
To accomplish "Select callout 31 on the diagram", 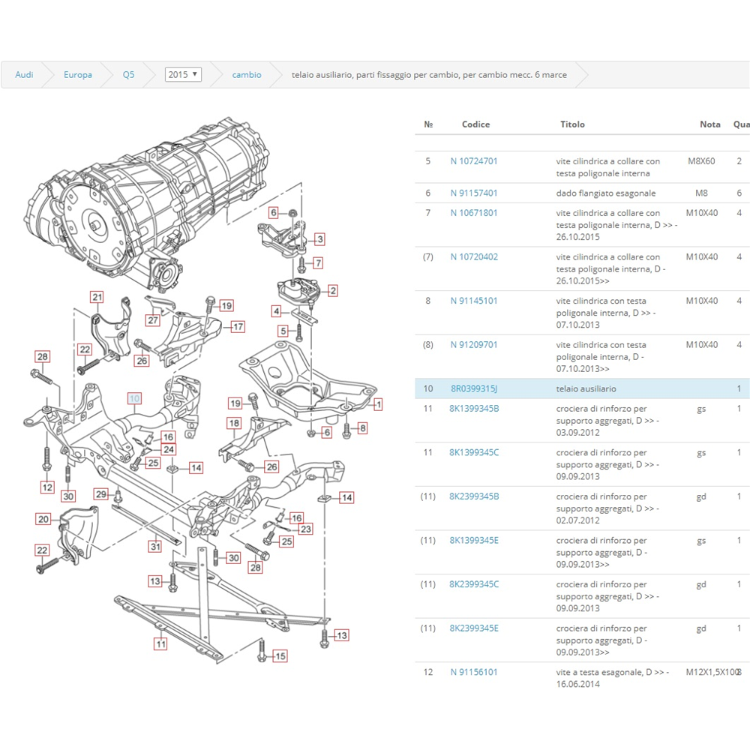I will point(154,547).
